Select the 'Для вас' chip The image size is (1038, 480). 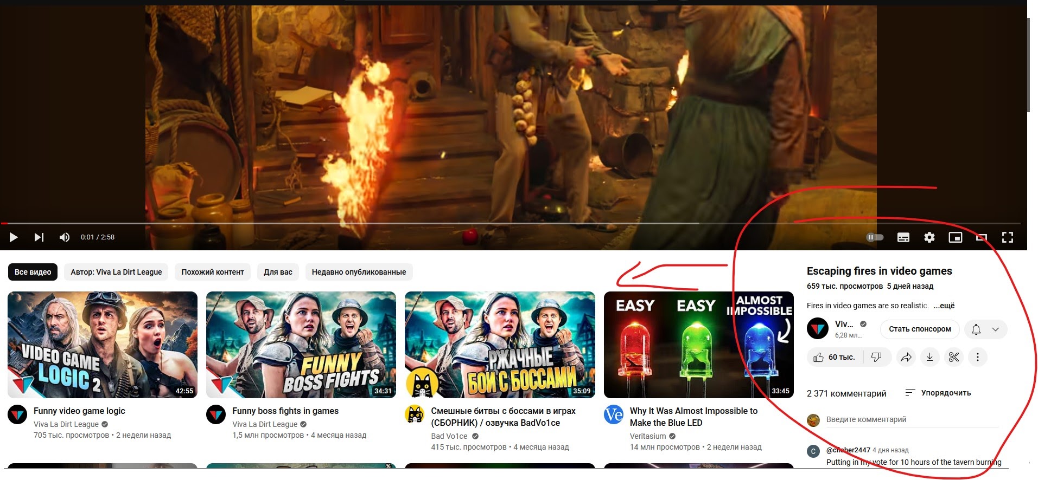click(278, 272)
